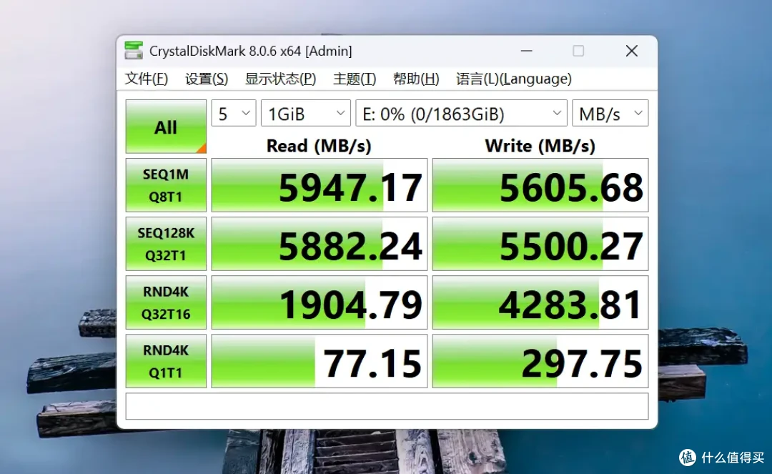Run all benchmarks with the All button
The image size is (772, 474).
[x=166, y=127]
